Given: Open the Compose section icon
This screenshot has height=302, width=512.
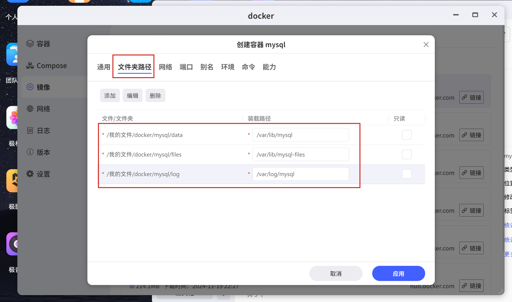Looking at the screenshot, I should pos(30,66).
